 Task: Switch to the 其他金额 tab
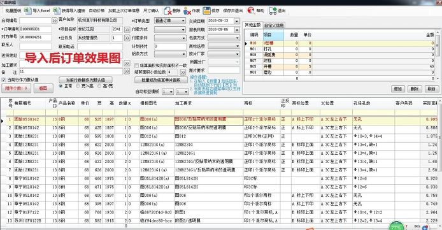[x=253, y=25]
